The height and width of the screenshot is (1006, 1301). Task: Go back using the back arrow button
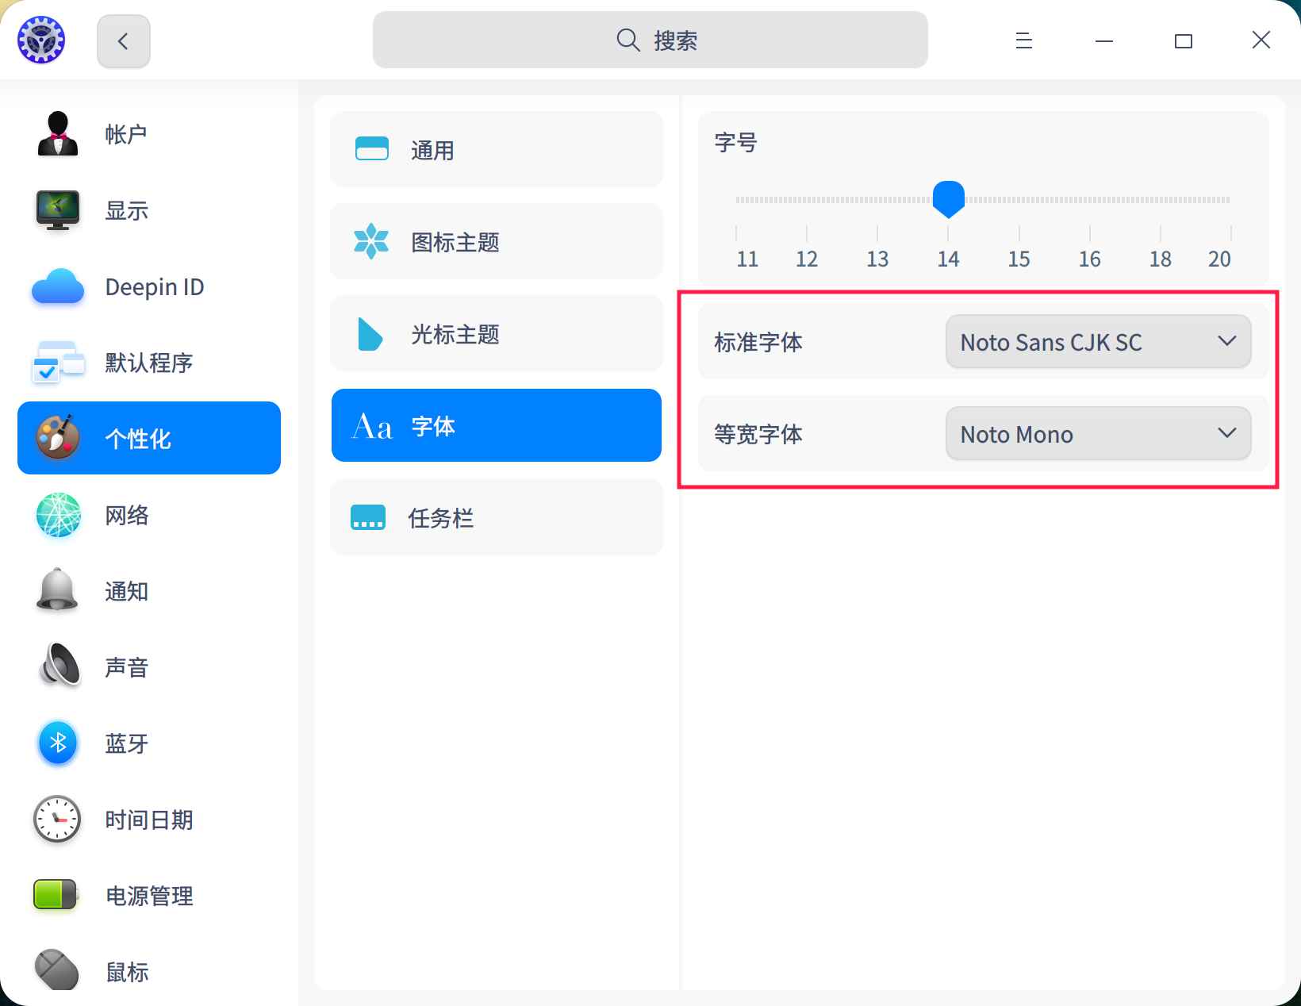pyautogui.click(x=123, y=40)
